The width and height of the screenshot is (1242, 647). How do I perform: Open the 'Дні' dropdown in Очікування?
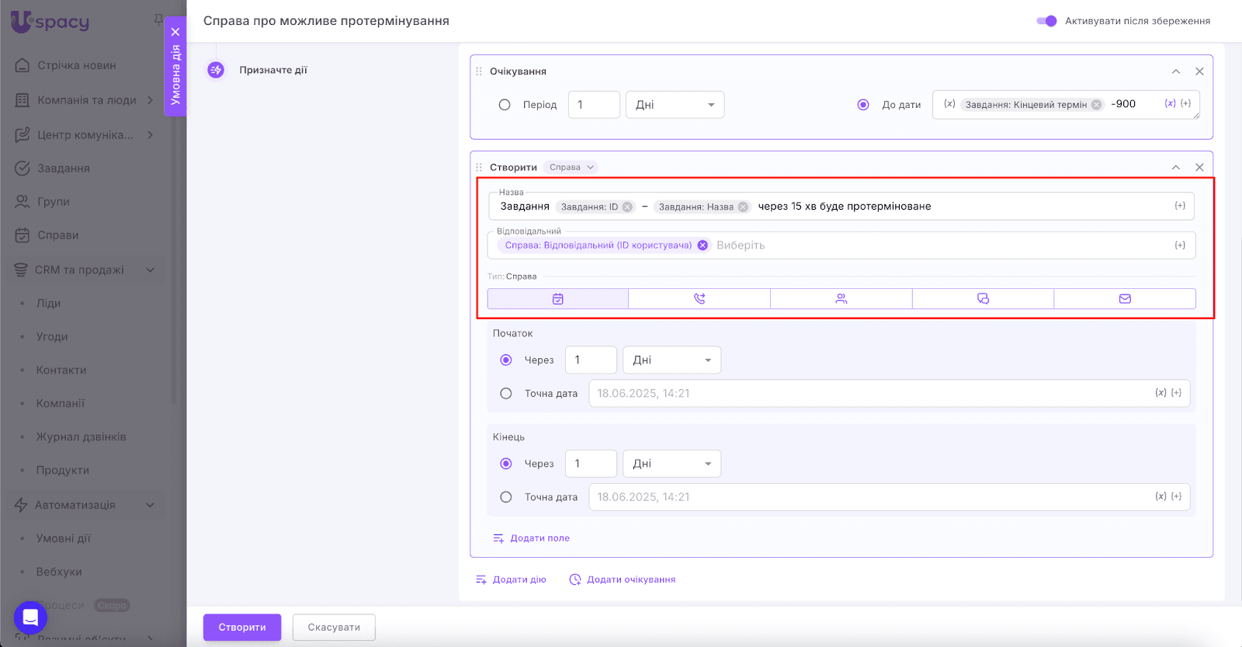click(675, 105)
